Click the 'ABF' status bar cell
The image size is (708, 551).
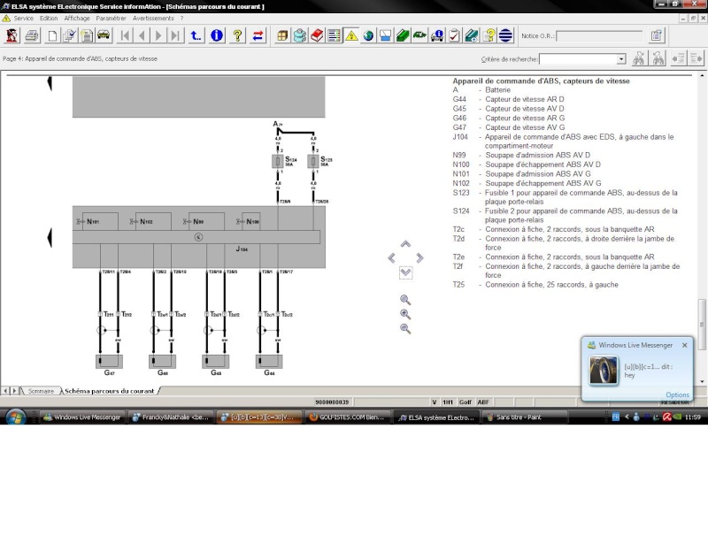483,402
